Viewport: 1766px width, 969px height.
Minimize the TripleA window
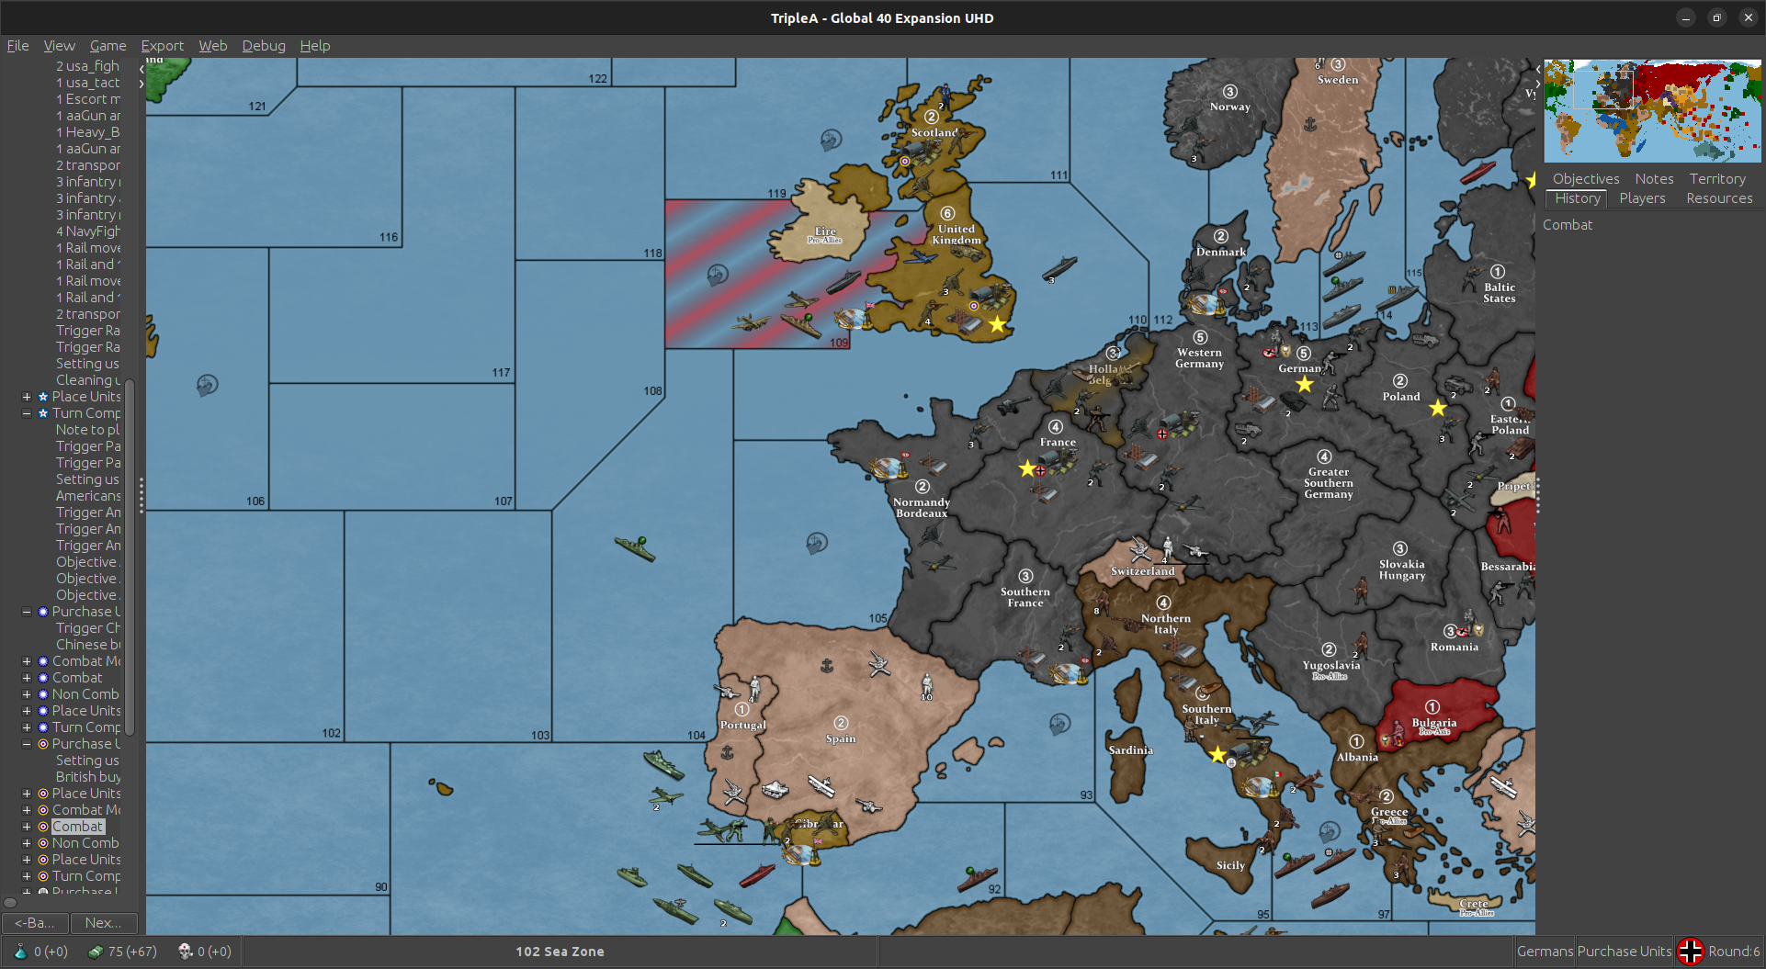coord(1685,17)
